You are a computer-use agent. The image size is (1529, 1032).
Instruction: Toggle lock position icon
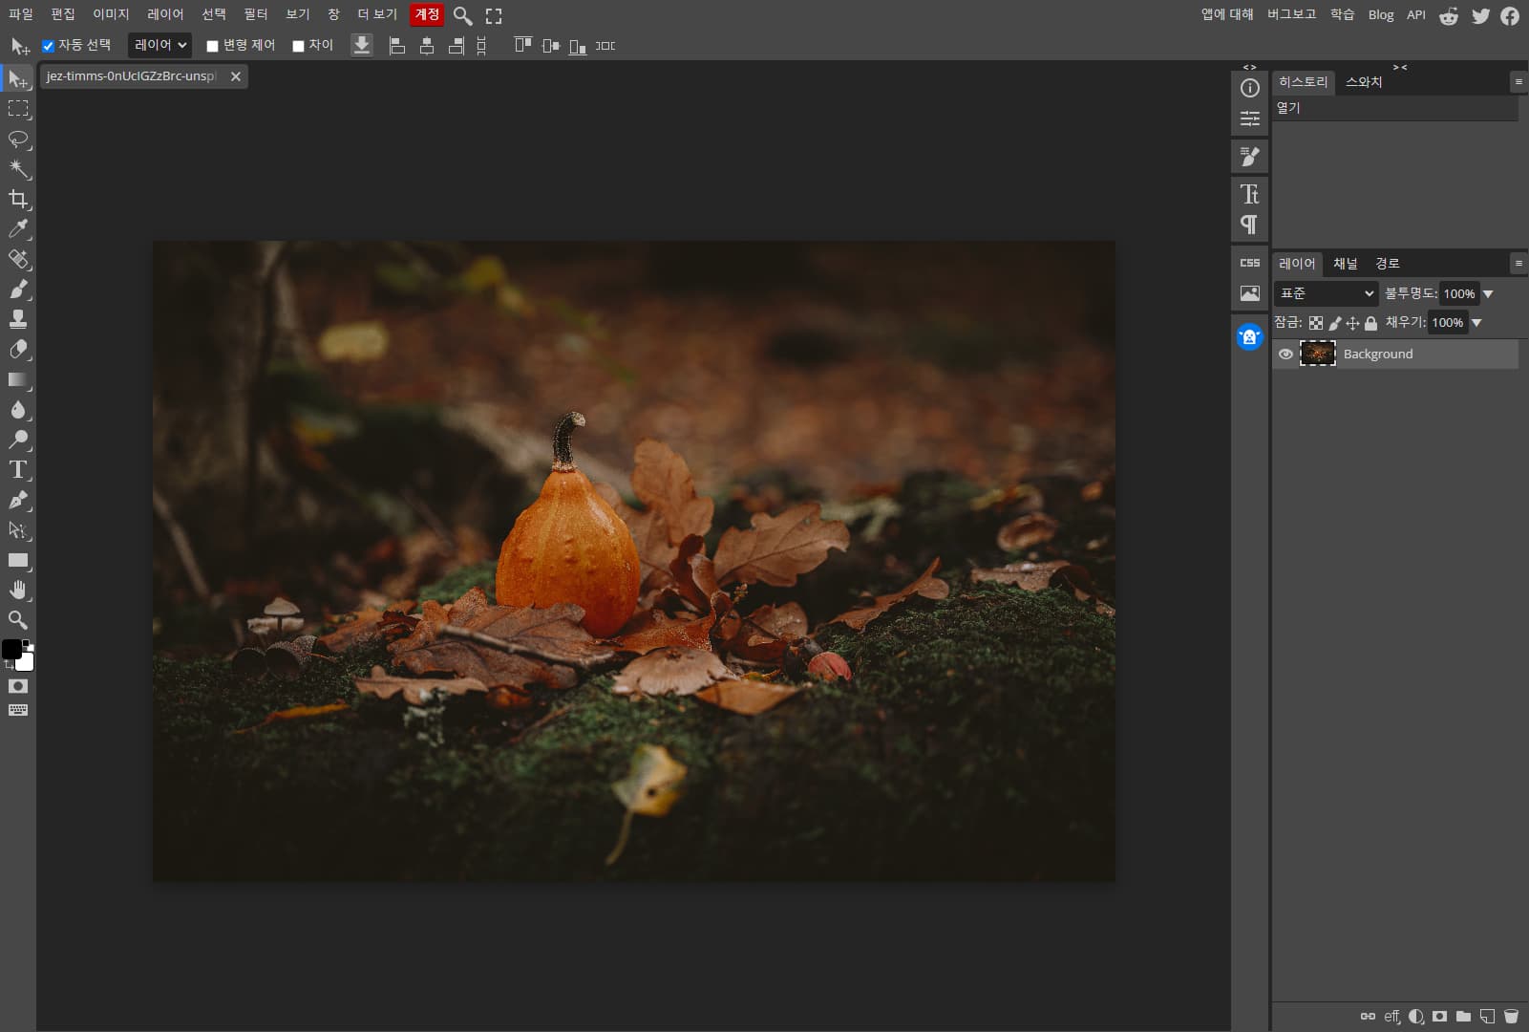point(1352,323)
